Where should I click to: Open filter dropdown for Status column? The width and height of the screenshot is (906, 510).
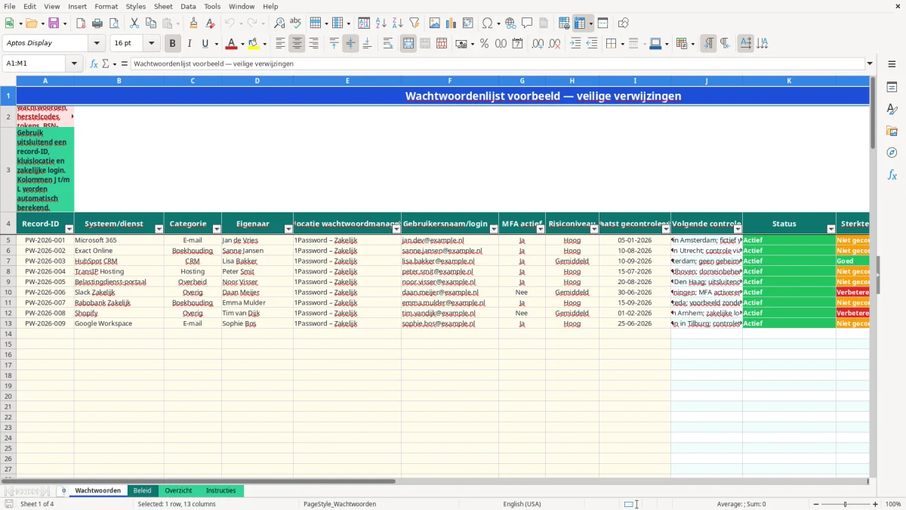[831, 229]
